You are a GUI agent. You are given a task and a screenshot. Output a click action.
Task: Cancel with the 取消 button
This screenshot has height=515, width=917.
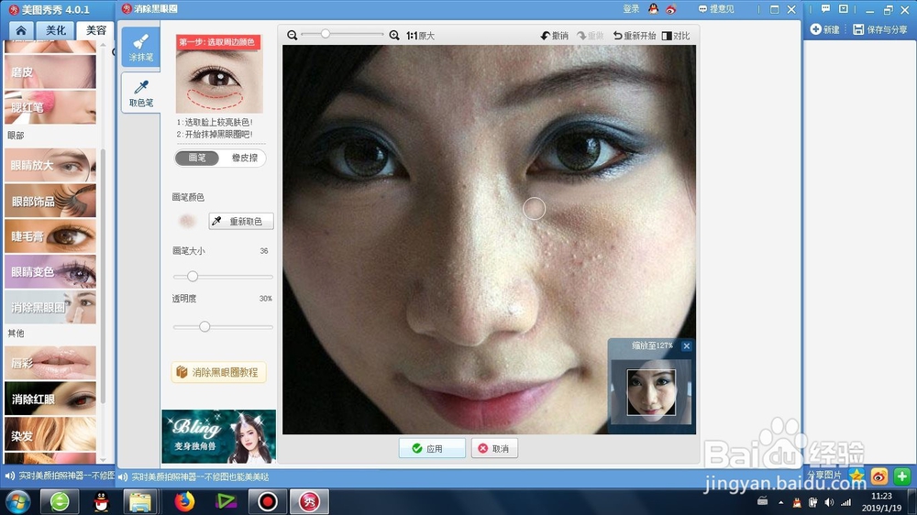494,448
